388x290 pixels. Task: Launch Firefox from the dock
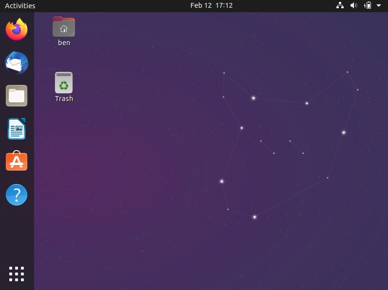point(17,30)
